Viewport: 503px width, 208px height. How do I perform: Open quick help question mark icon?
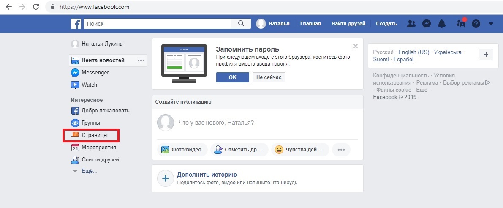pyautogui.click(x=476, y=24)
